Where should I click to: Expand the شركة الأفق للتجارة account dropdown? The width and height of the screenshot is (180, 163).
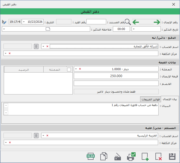pyautogui.click(x=43, y=46)
